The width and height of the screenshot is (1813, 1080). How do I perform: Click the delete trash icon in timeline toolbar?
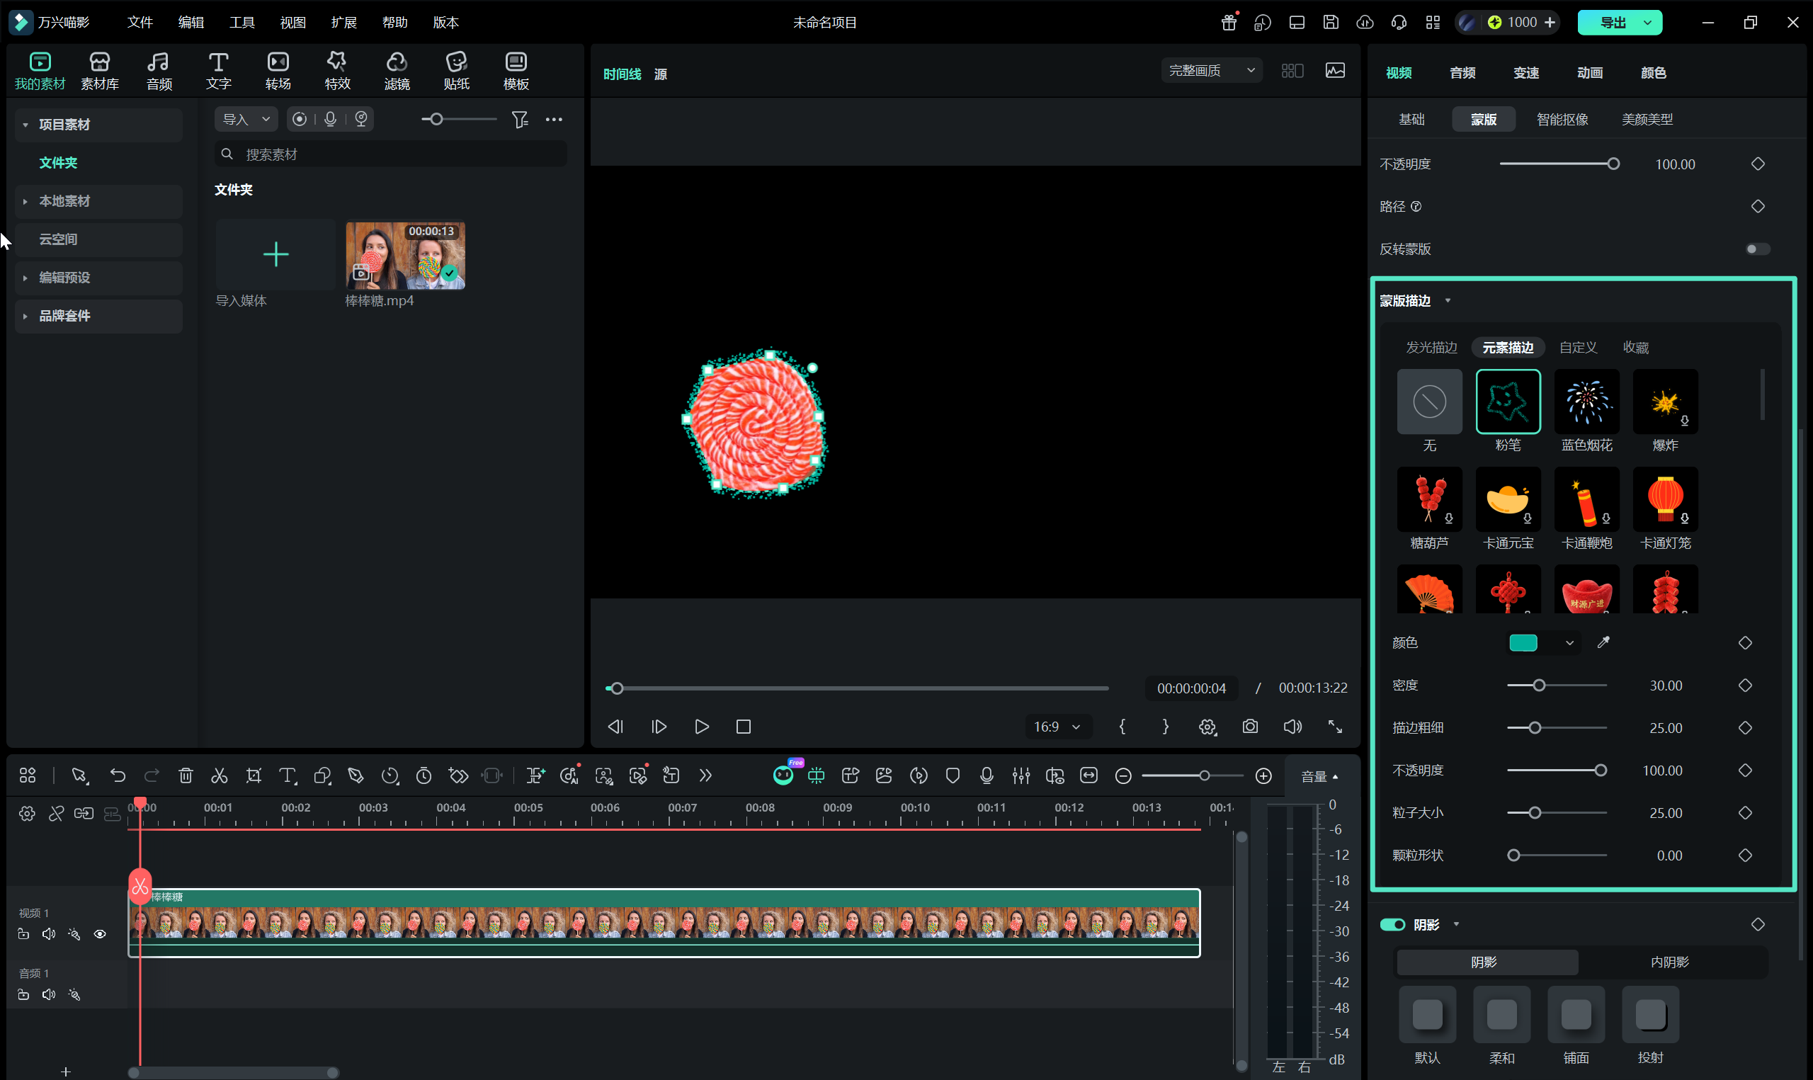(186, 775)
